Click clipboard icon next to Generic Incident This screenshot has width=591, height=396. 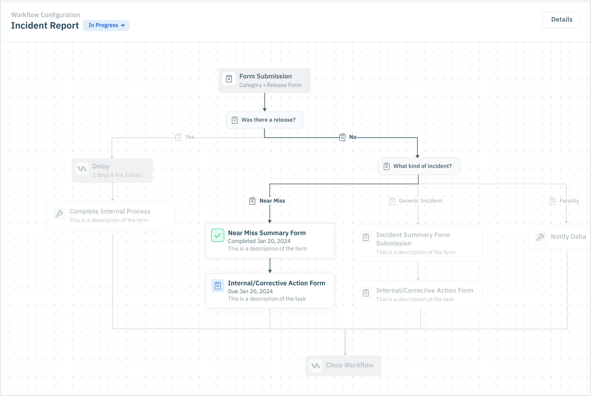[x=392, y=201]
